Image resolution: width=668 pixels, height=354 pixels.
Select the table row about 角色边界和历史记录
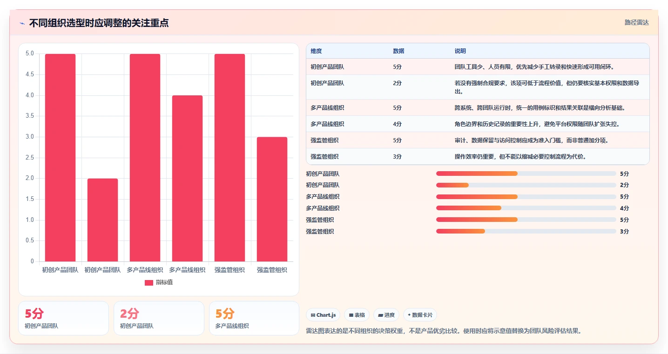point(478,124)
